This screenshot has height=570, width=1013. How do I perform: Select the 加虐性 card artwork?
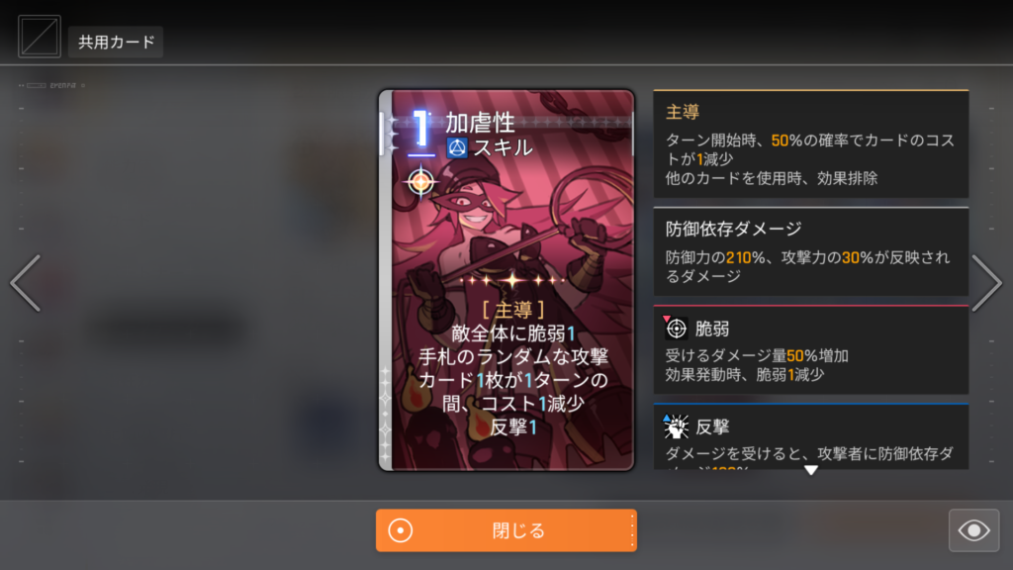click(506, 280)
